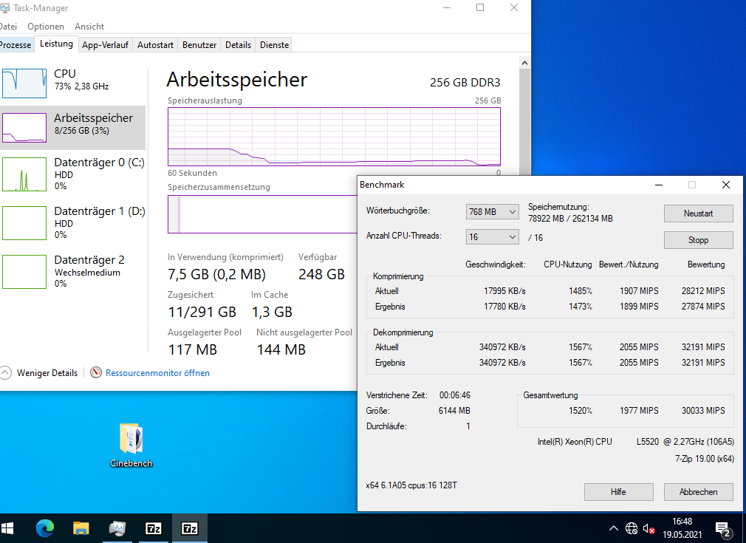Click the Nicht ausgelagerter Pool value 144 MB
The height and width of the screenshot is (543, 746).
point(281,349)
